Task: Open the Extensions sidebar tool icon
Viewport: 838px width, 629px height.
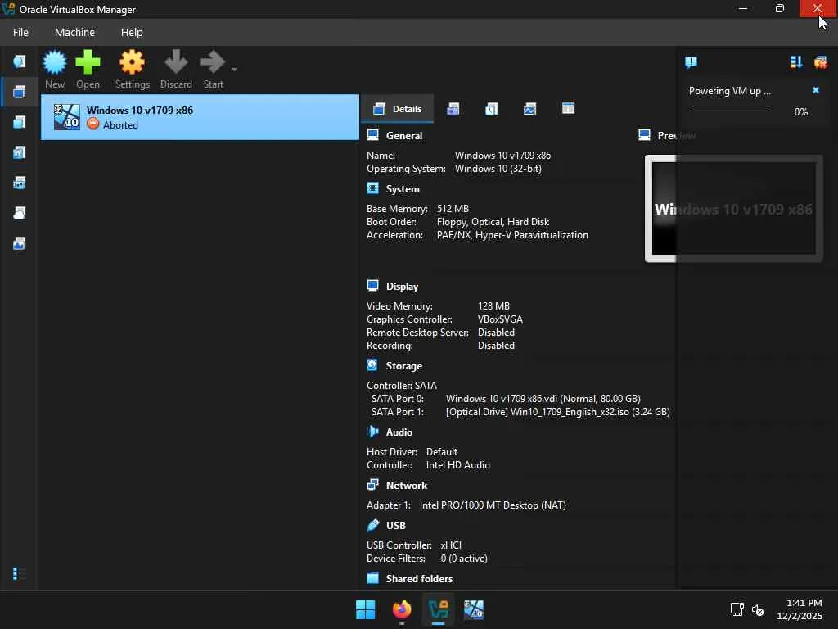Action: [x=20, y=123]
